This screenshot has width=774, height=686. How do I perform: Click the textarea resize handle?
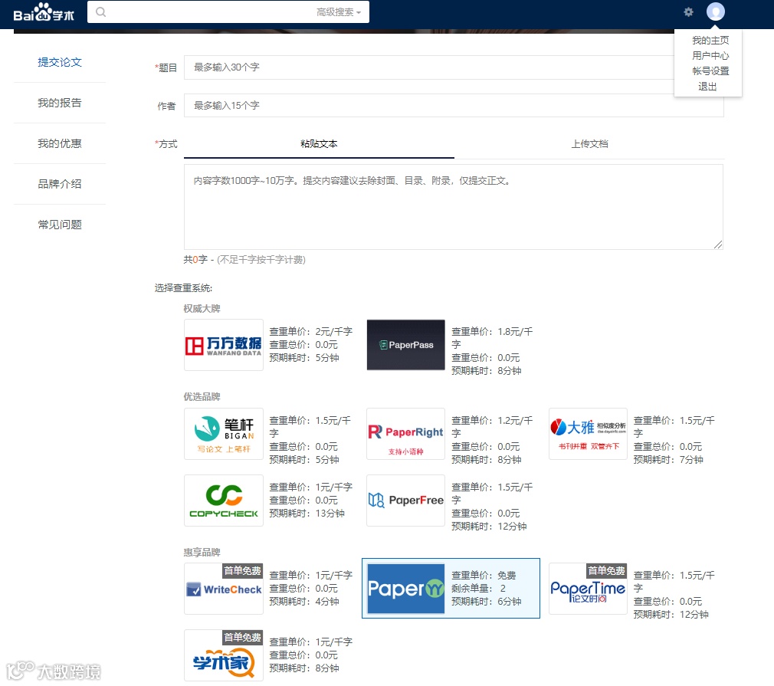(718, 245)
